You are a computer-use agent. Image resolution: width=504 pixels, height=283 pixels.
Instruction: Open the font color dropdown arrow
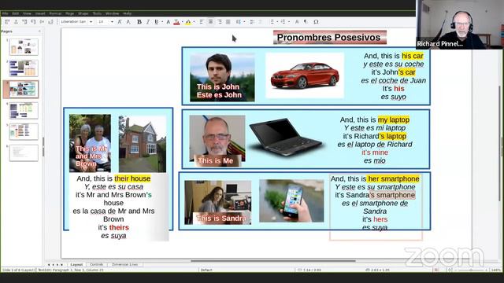182,22
